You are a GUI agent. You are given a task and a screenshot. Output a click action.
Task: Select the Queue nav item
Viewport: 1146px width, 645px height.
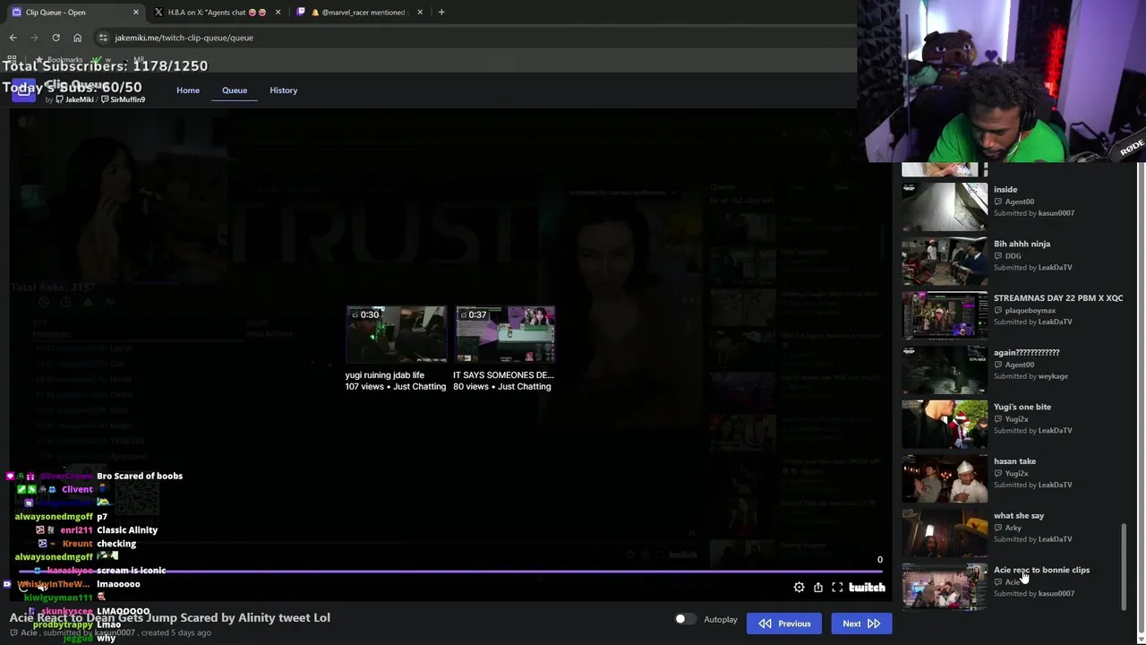(235, 90)
